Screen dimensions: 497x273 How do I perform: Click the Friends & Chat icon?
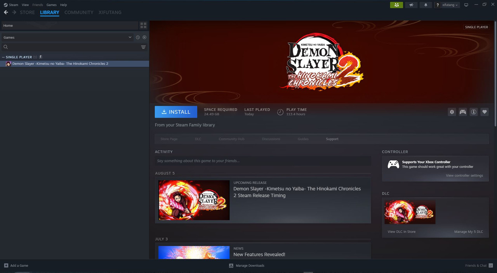491,266
